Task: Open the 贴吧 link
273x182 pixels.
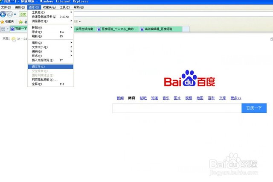Action: click(x=143, y=98)
